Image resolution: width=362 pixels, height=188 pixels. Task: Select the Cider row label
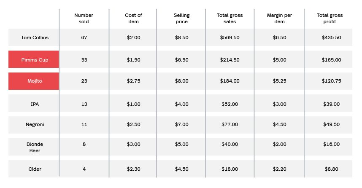pyautogui.click(x=35, y=169)
